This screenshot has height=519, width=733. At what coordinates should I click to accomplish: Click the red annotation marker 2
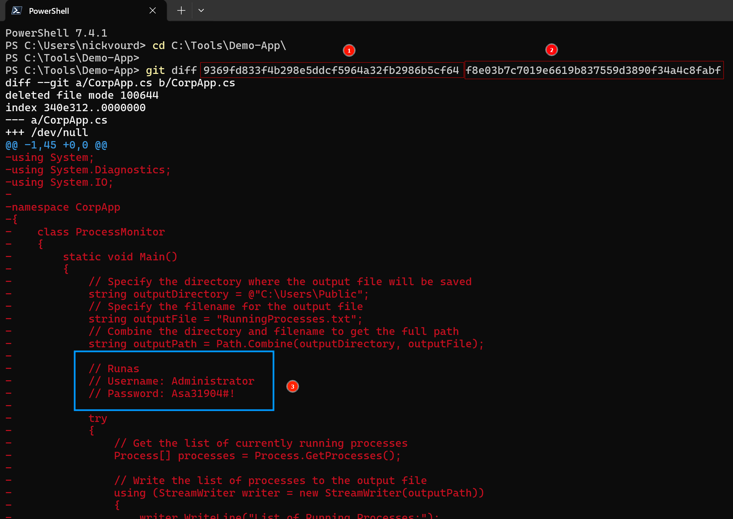click(552, 50)
